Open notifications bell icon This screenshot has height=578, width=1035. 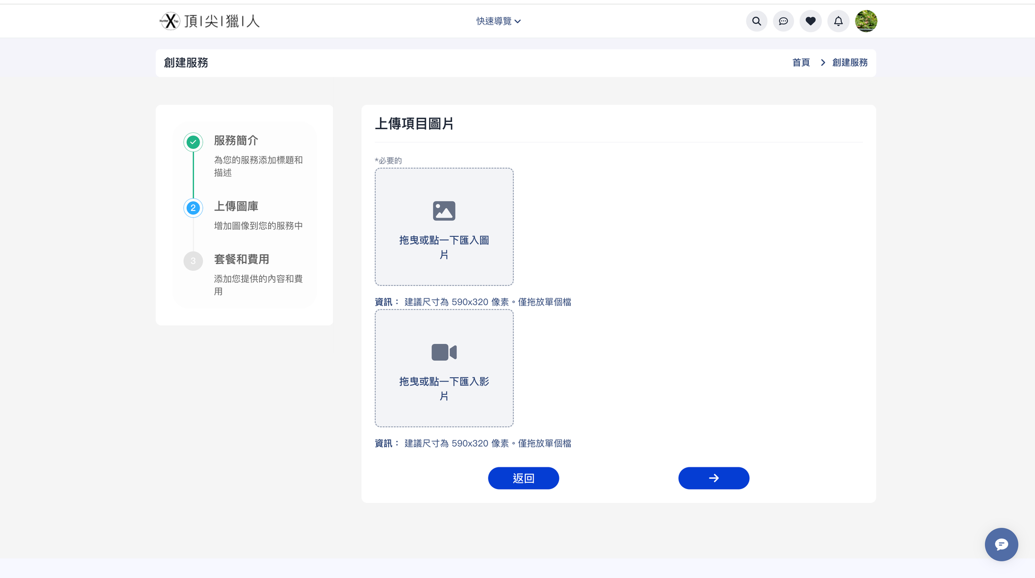[838, 21]
